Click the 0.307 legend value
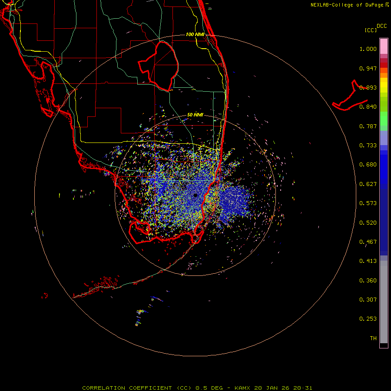This screenshot has height=391, width=391. pos(368,300)
